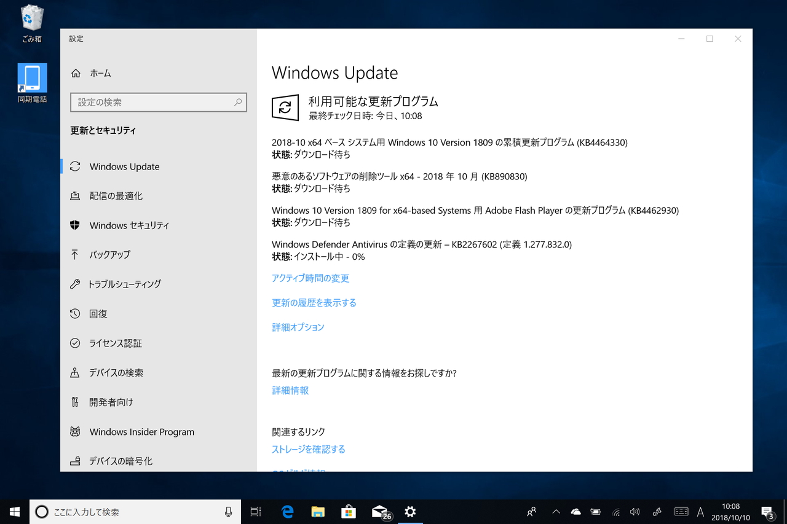The height and width of the screenshot is (524, 787).
Task: Open the Mail app showing 26 unread
Action: 379,511
